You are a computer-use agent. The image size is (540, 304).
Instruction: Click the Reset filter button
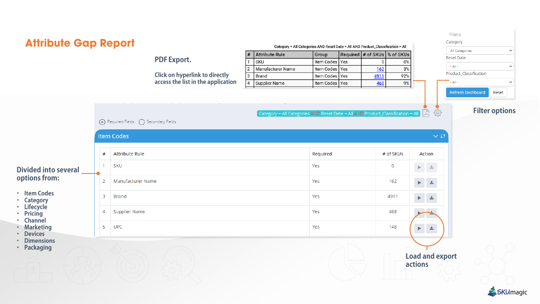tap(498, 92)
